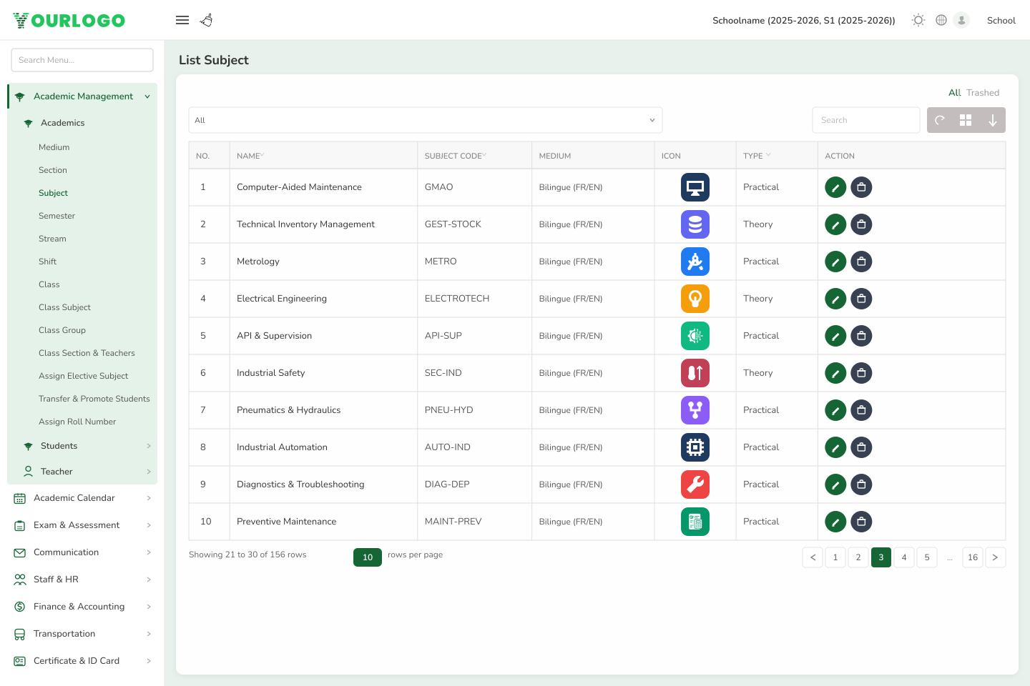Screen dimensions: 1030x686
Task: Open the Class Subject menu item
Action: point(64,307)
